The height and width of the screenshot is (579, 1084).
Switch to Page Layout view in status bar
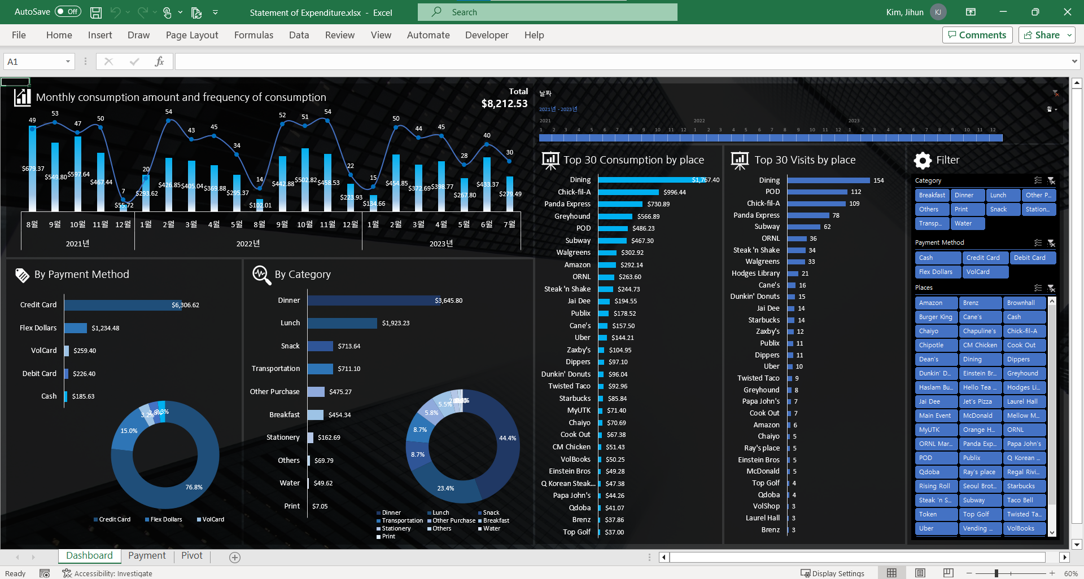(x=920, y=573)
